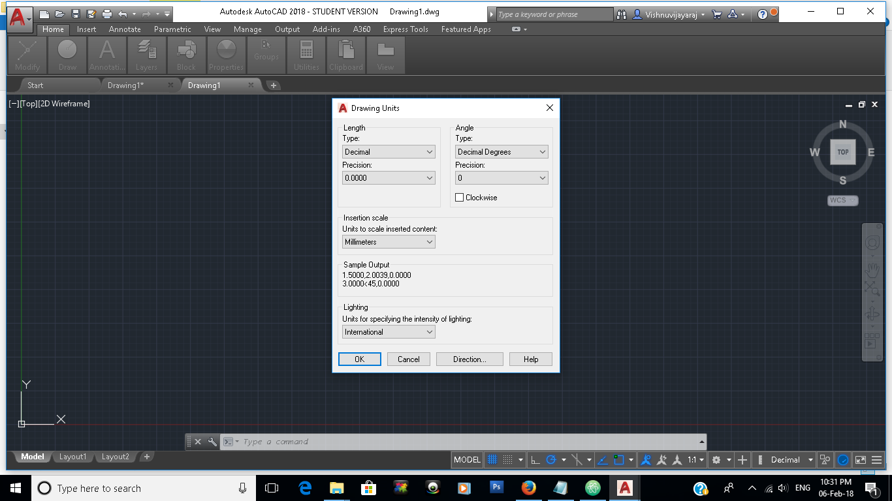Open the Lighting units International dropdown
Viewport: 892px width, 501px height.
(x=389, y=332)
